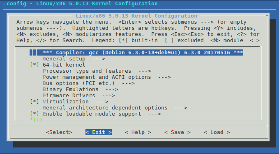Click the arrow after Enable loadable module support
The height and width of the screenshot is (154, 279).
(154, 114)
